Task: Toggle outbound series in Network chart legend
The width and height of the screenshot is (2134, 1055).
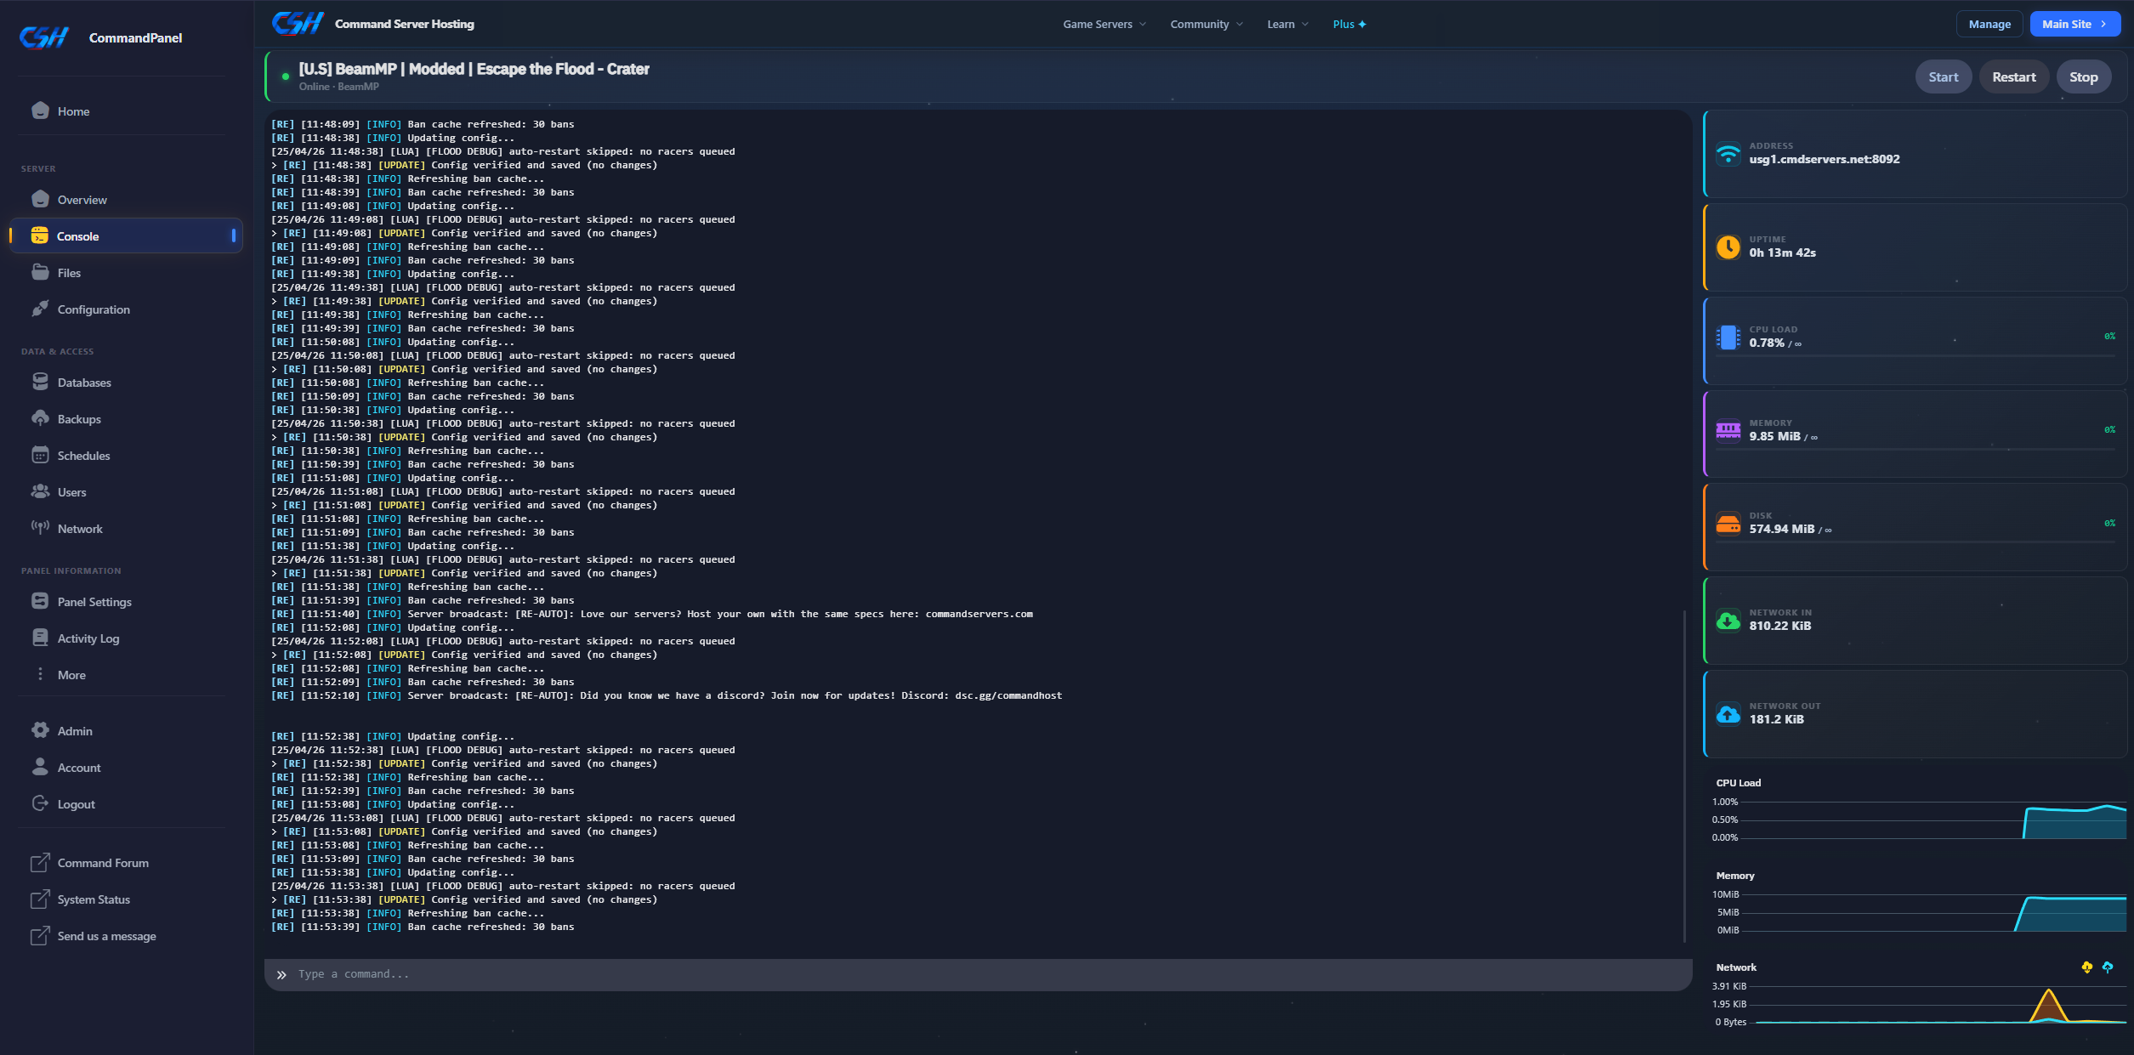Action: tap(2108, 967)
